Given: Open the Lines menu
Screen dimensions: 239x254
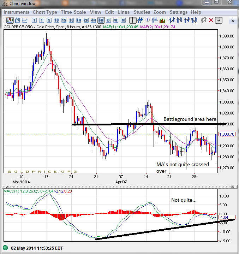Looking at the screenshot, I should pos(124,12).
